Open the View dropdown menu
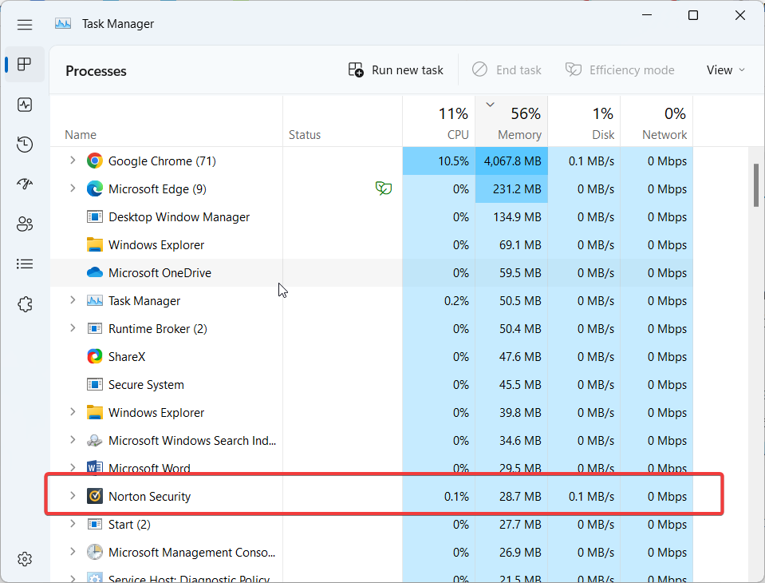 (725, 70)
